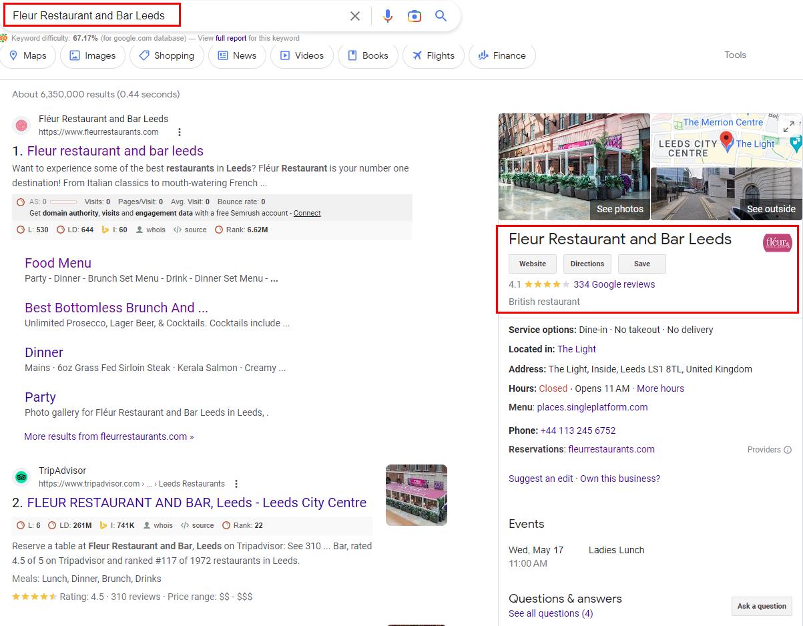Click Suggest an edit

[541, 479]
